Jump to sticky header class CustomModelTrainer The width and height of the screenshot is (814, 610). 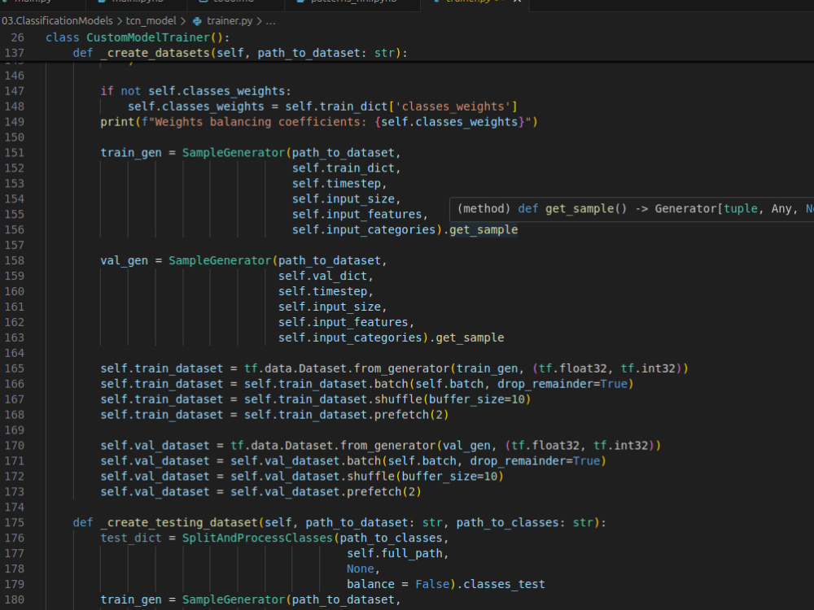138,37
